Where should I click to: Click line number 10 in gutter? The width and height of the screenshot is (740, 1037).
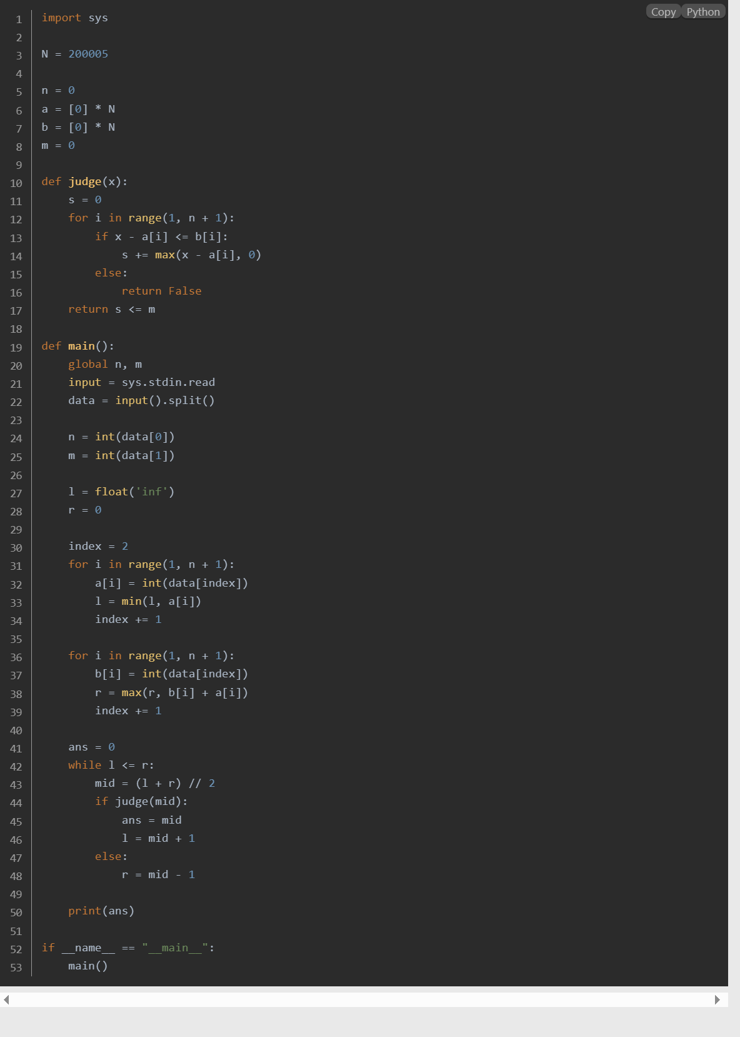coord(16,183)
